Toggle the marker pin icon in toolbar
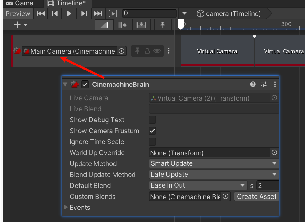This screenshot has width=305, height=222. pyautogui.click(x=162, y=25)
